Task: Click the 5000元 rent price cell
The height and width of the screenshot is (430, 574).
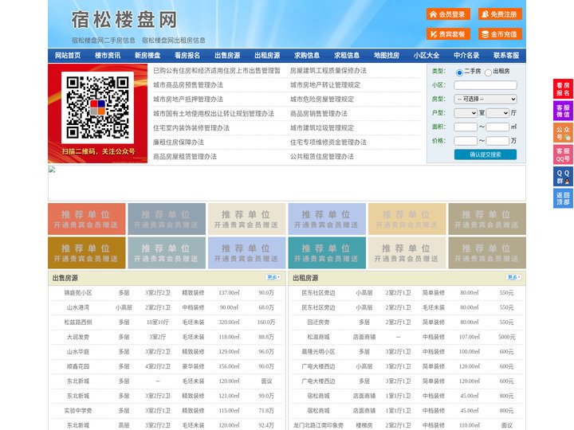Action: (x=507, y=337)
